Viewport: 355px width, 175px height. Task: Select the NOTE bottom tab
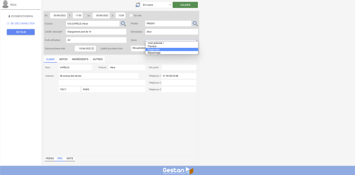pos(70,159)
